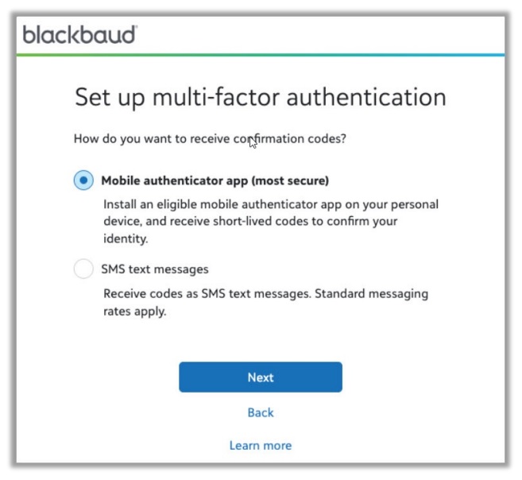Click the registered trademark symbol beside blackbaud
The image size is (522, 480).
(x=134, y=29)
